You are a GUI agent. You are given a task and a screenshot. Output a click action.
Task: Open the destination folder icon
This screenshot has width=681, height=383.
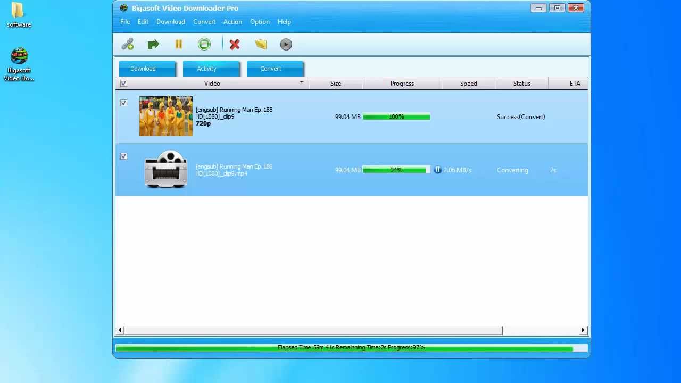pos(261,45)
